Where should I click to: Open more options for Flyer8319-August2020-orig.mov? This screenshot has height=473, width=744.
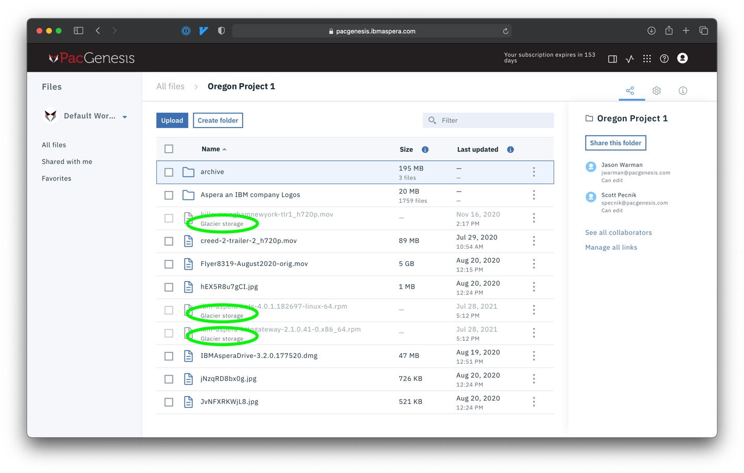(x=534, y=264)
